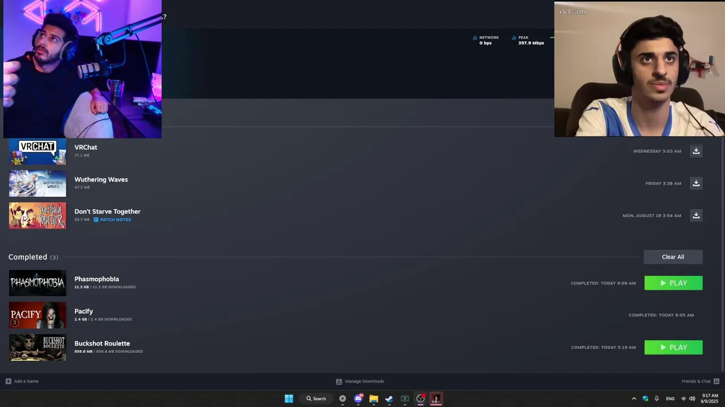Image resolution: width=725 pixels, height=407 pixels.
Task: Open Friends & Chat
Action: tap(696, 381)
